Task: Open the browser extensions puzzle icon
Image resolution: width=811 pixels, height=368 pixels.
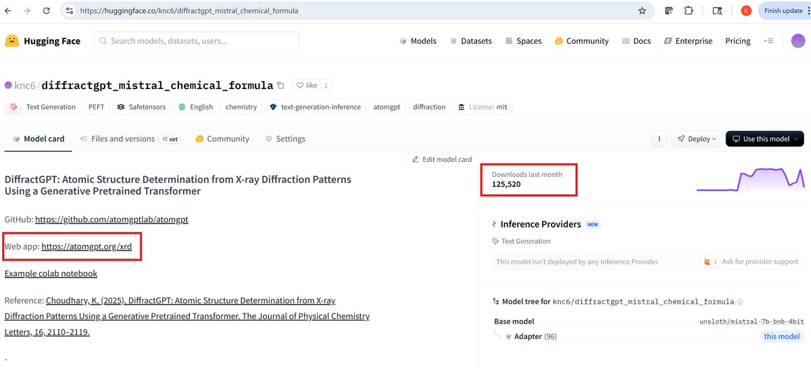Action: point(689,11)
